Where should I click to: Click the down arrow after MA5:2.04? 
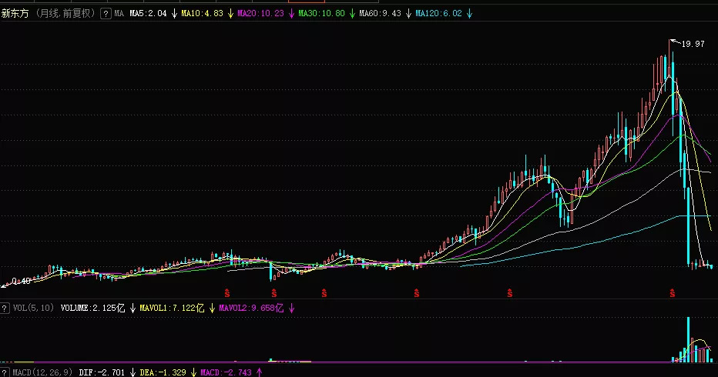(175, 14)
